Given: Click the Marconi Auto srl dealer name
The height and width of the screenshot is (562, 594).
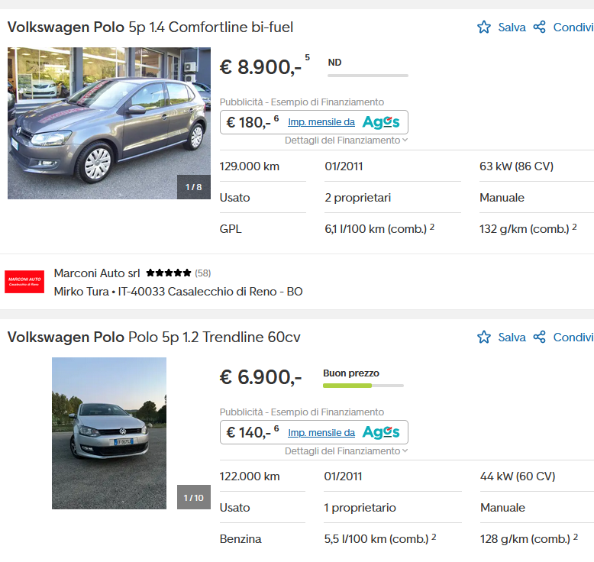Looking at the screenshot, I should [x=97, y=273].
